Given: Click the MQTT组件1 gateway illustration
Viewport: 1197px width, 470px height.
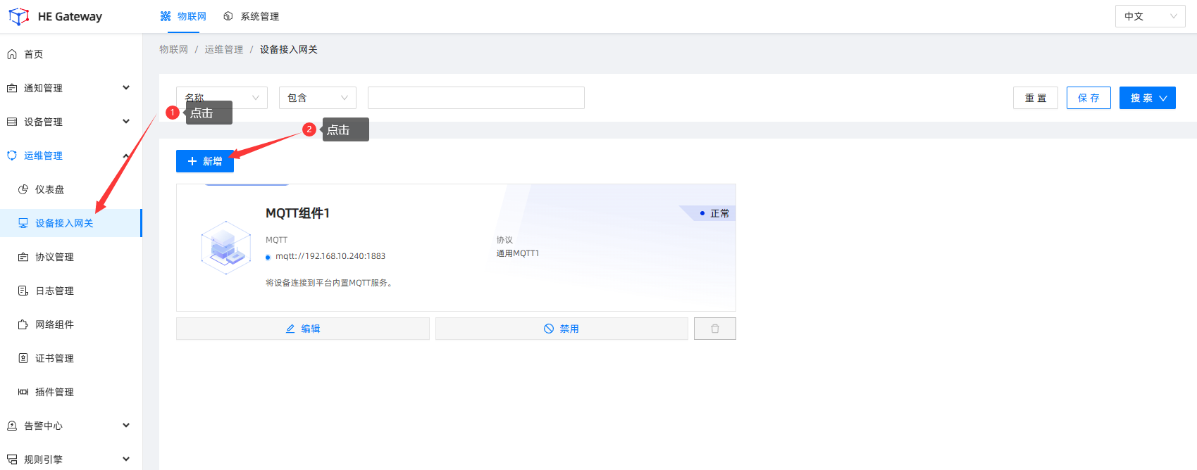Looking at the screenshot, I should [226, 248].
